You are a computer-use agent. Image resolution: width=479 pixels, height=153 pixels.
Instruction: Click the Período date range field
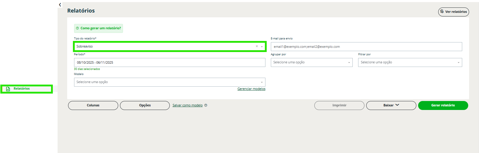pos(169,62)
